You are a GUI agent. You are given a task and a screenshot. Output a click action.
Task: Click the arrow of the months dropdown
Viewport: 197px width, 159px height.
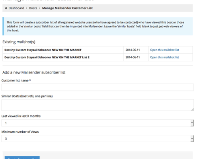(x=192, y=123)
